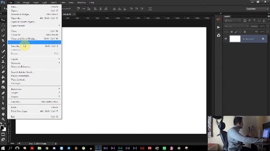Click the foreground color swatch

(2, 128)
